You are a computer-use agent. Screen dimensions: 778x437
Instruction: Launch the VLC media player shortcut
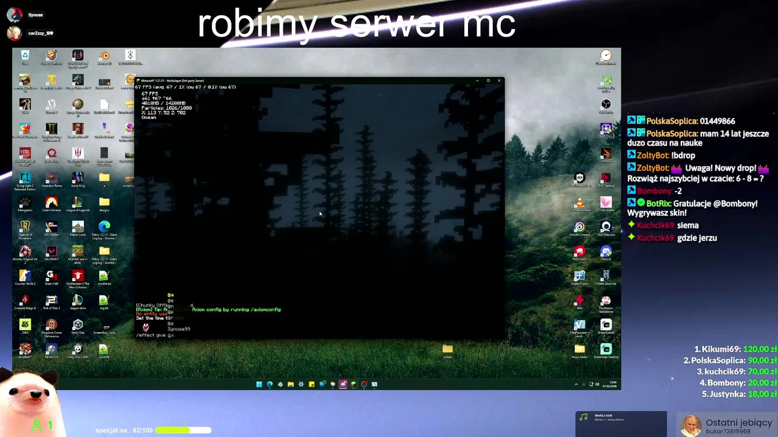pyautogui.click(x=579, y=205)
